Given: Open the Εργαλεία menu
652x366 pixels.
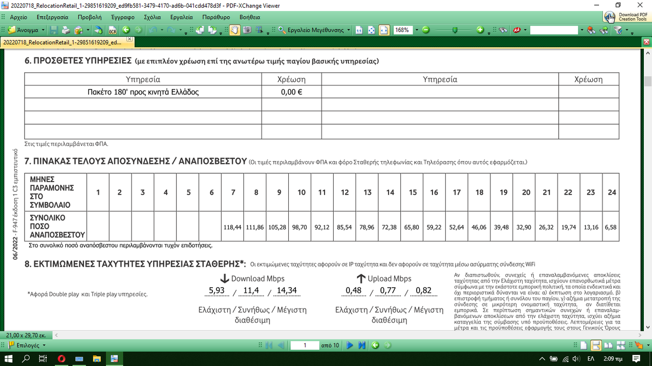Looking at the screenshot, I should pyautogui.click(x=181, y=17).
